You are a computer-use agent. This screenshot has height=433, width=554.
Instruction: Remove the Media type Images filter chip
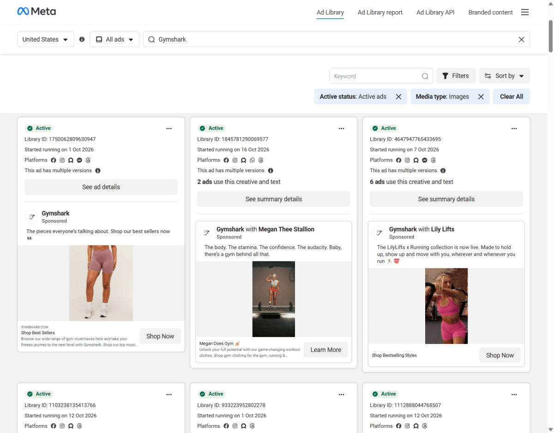point(481,96)
